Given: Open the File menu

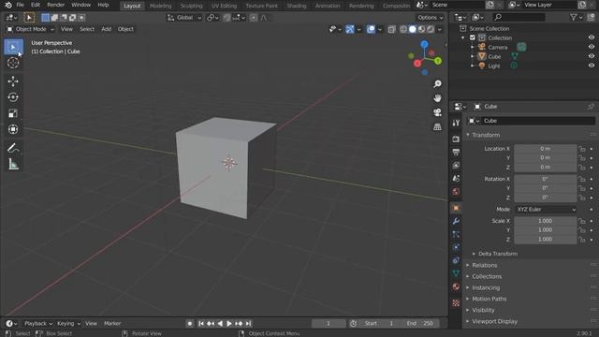Looking at the screenshot, I should (21, 5).
